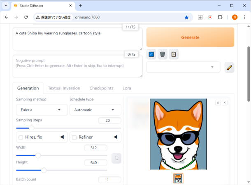The width and height of the screenshot is (251, 185).
Task: Click the blue read-parameters arrow icon
Action: click(x=151, y=54)
